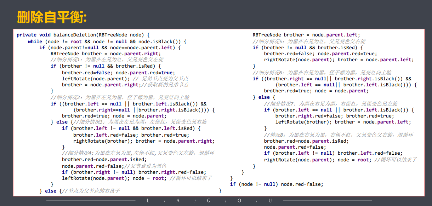Click "if ((brother.right == null|| brother.right.isBlack()) &&"
Image resolution: width=432 pixels, height=206 pixels.
click(x=332, y=79)
